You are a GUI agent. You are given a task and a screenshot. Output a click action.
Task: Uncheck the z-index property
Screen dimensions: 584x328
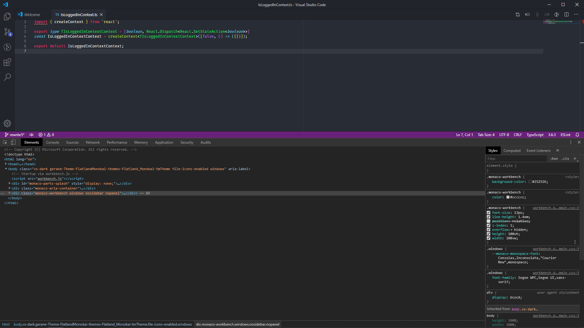click(x=488, y=226)
